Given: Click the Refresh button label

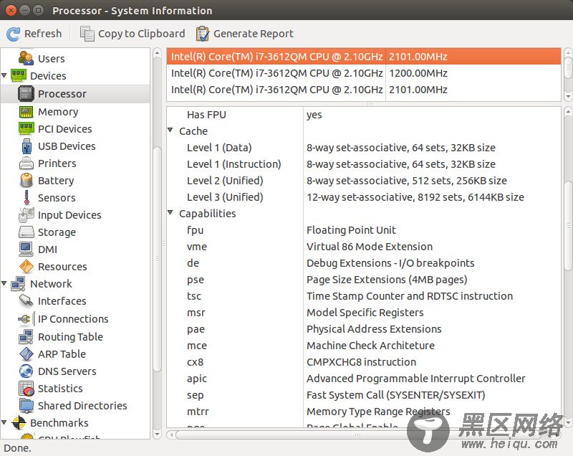Looking at the screenshot, I should click(43, 34).
